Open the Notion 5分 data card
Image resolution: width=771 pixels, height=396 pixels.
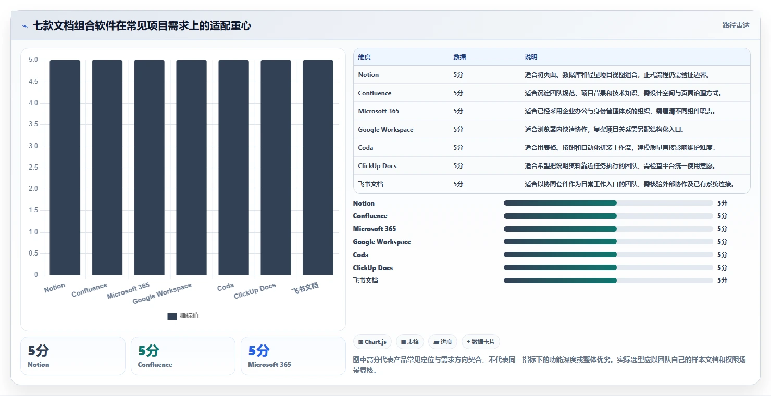pos(73,356)
